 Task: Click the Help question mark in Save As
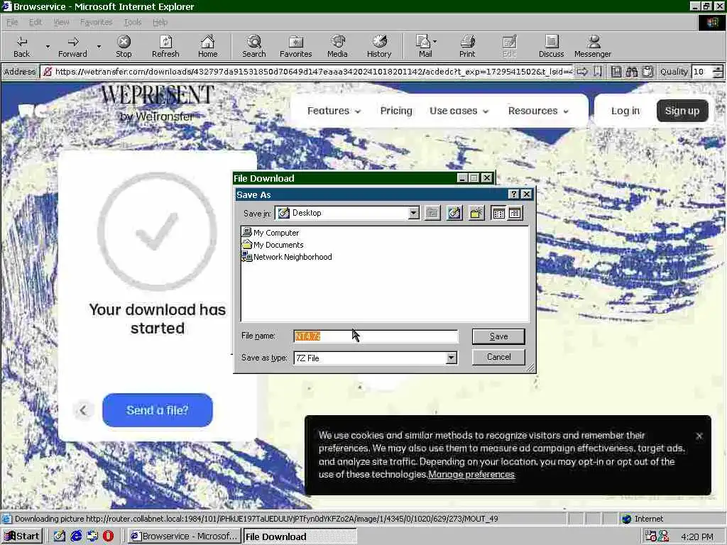514,194
